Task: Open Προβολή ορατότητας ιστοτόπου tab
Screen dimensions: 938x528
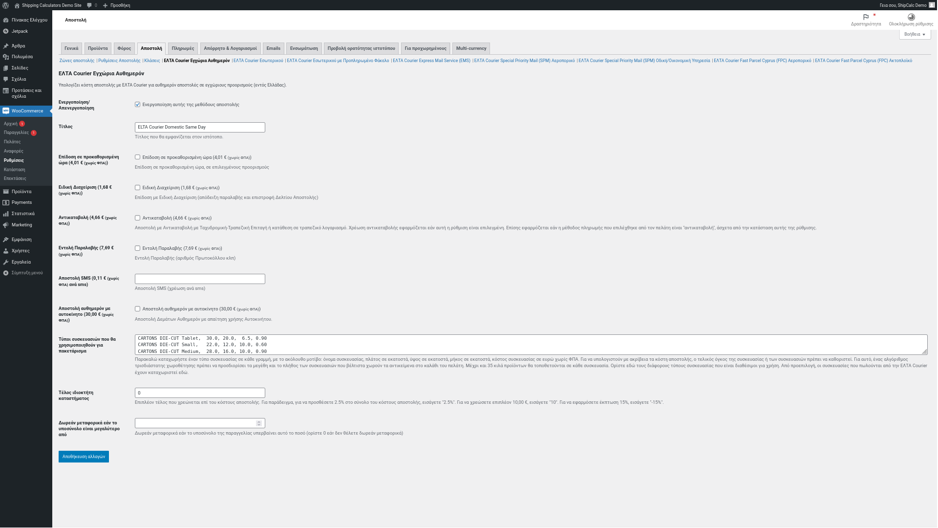Action: pos(361,48)
